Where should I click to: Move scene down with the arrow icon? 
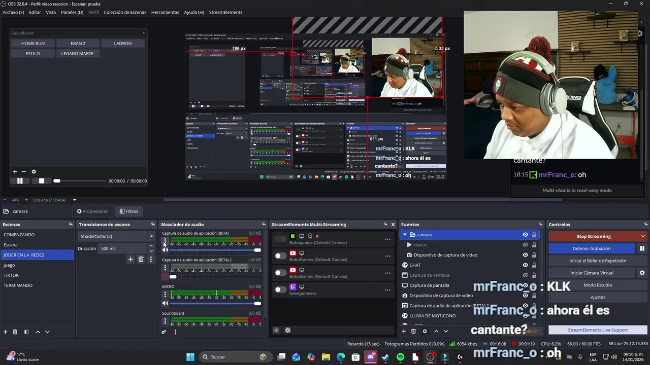pyautogui.click(x=47, y=332)
